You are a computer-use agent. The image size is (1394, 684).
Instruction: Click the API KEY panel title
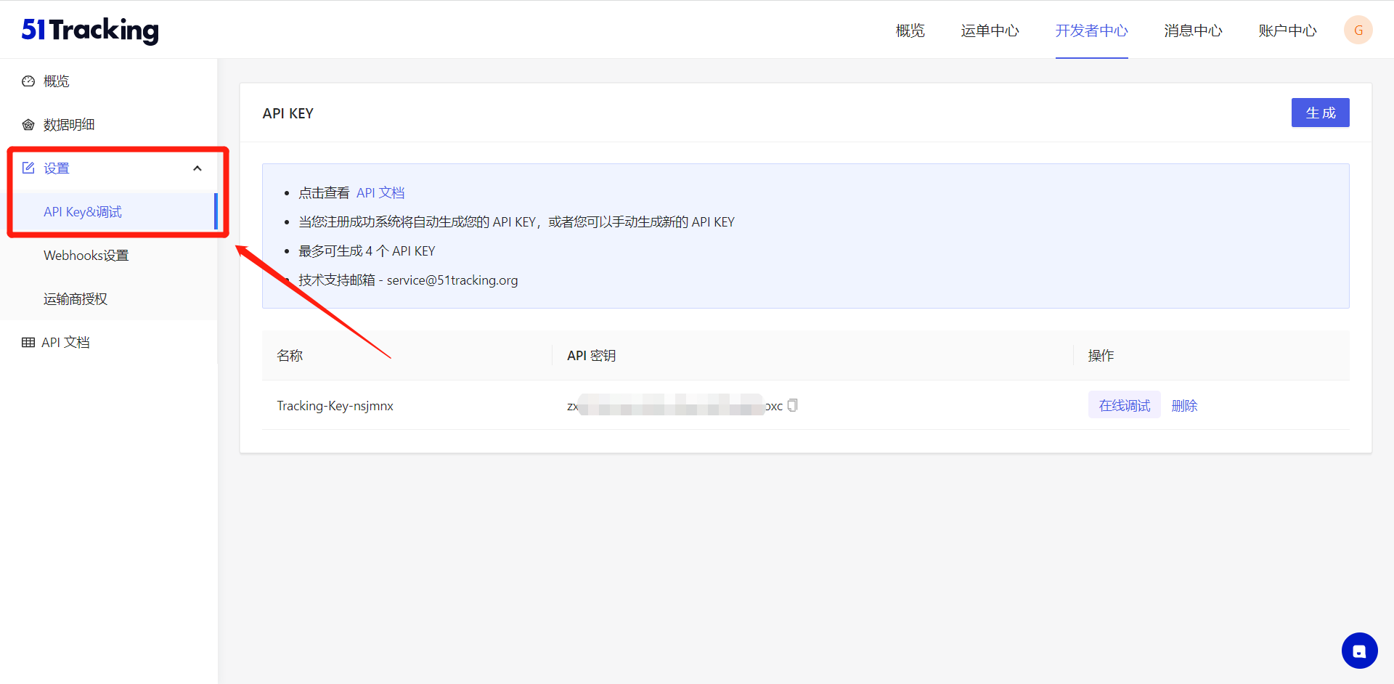[288, 113]
